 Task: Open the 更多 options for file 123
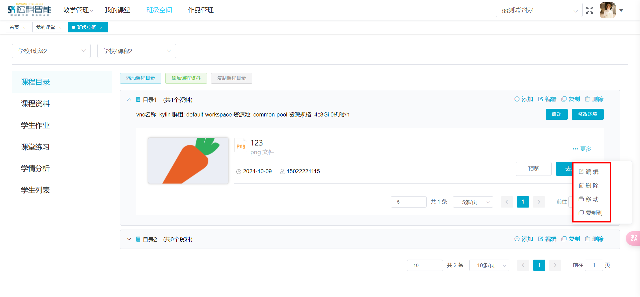pos(582,149)
